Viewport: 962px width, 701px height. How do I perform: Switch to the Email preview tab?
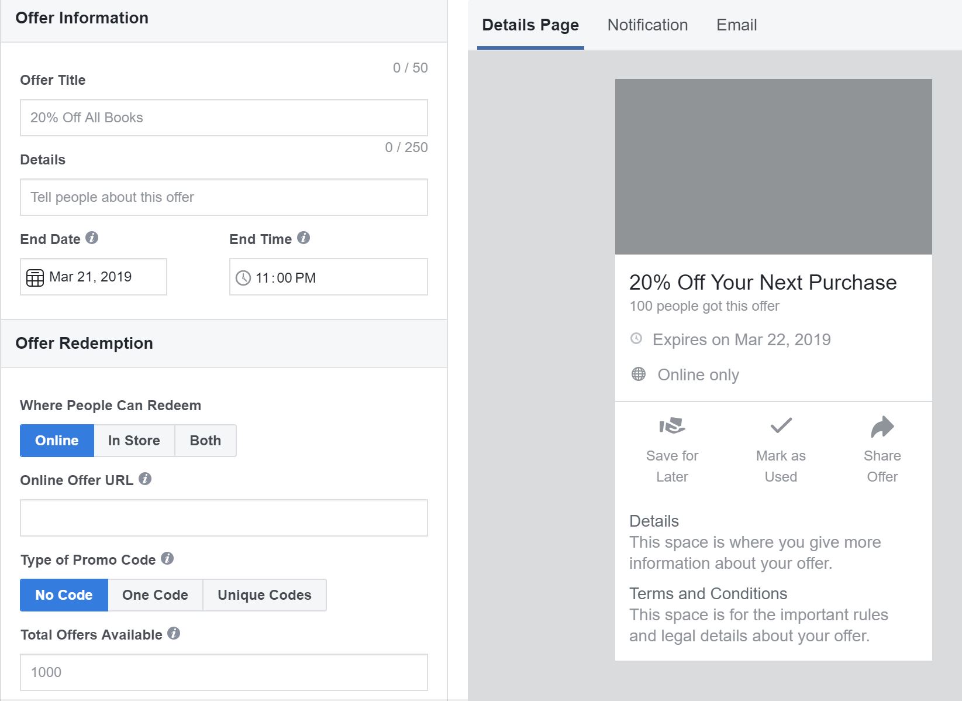[x=736, y=25]
